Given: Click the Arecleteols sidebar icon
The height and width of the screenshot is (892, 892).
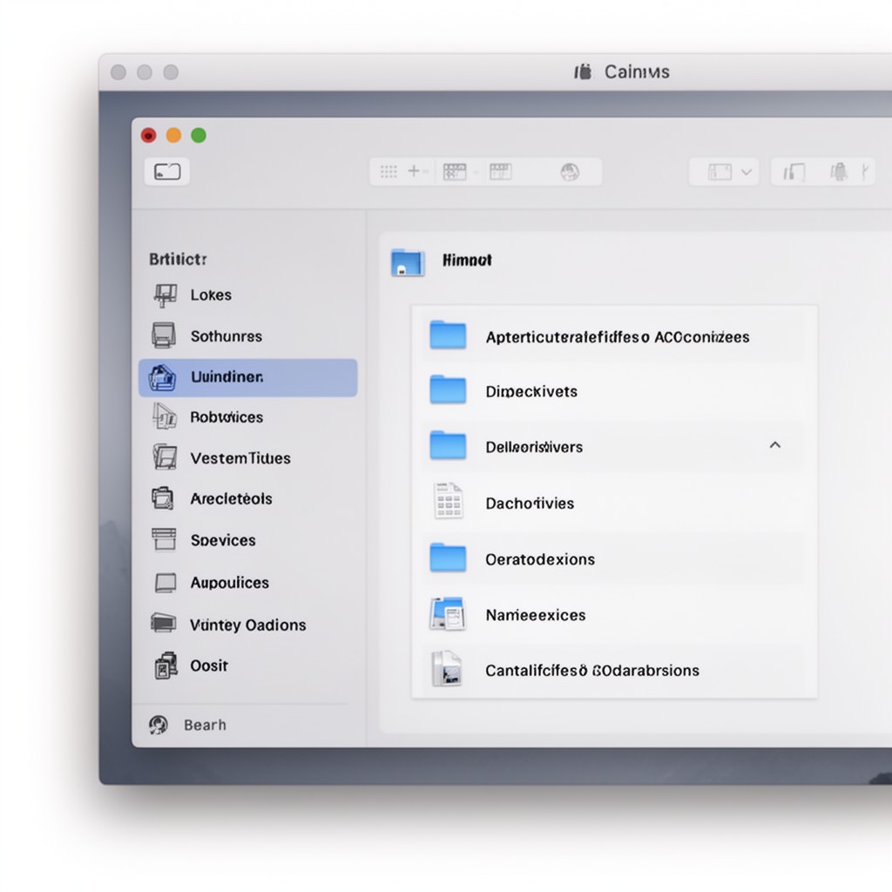Looking at the screenshot, I should (163, 498).
